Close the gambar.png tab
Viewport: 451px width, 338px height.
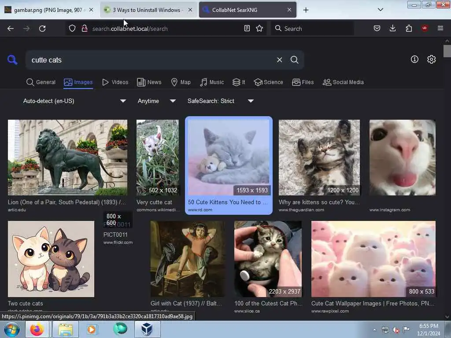point(91,10)
